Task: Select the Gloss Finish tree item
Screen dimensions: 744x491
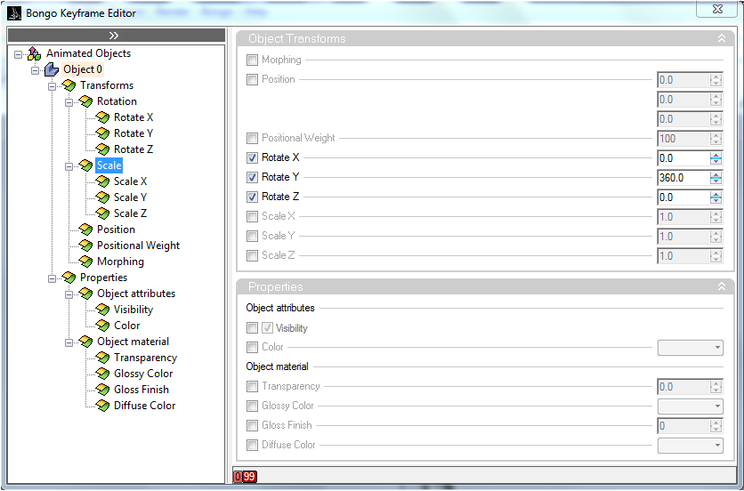Action: (142, 390)
